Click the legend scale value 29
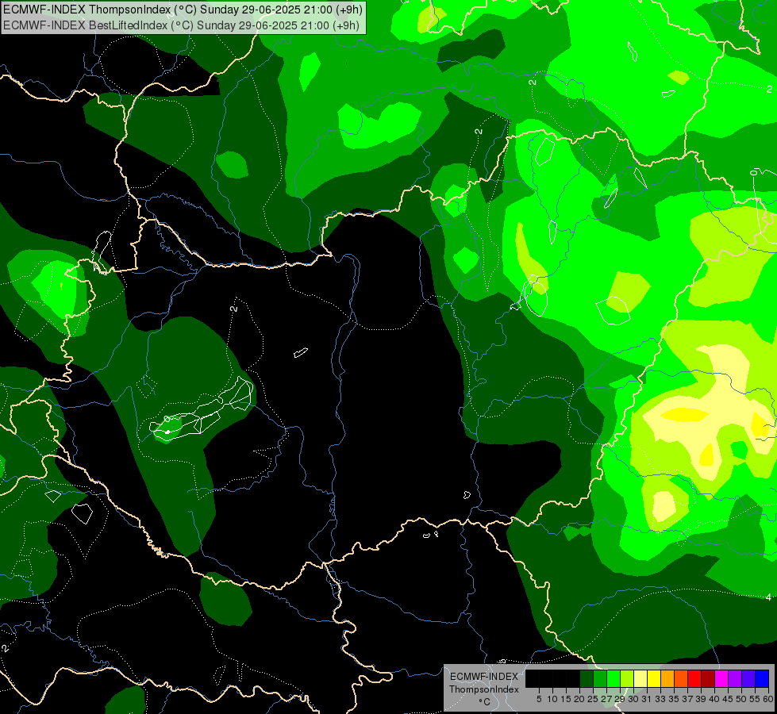This screenshot has width=777, height=714. (x=620, y=699)
